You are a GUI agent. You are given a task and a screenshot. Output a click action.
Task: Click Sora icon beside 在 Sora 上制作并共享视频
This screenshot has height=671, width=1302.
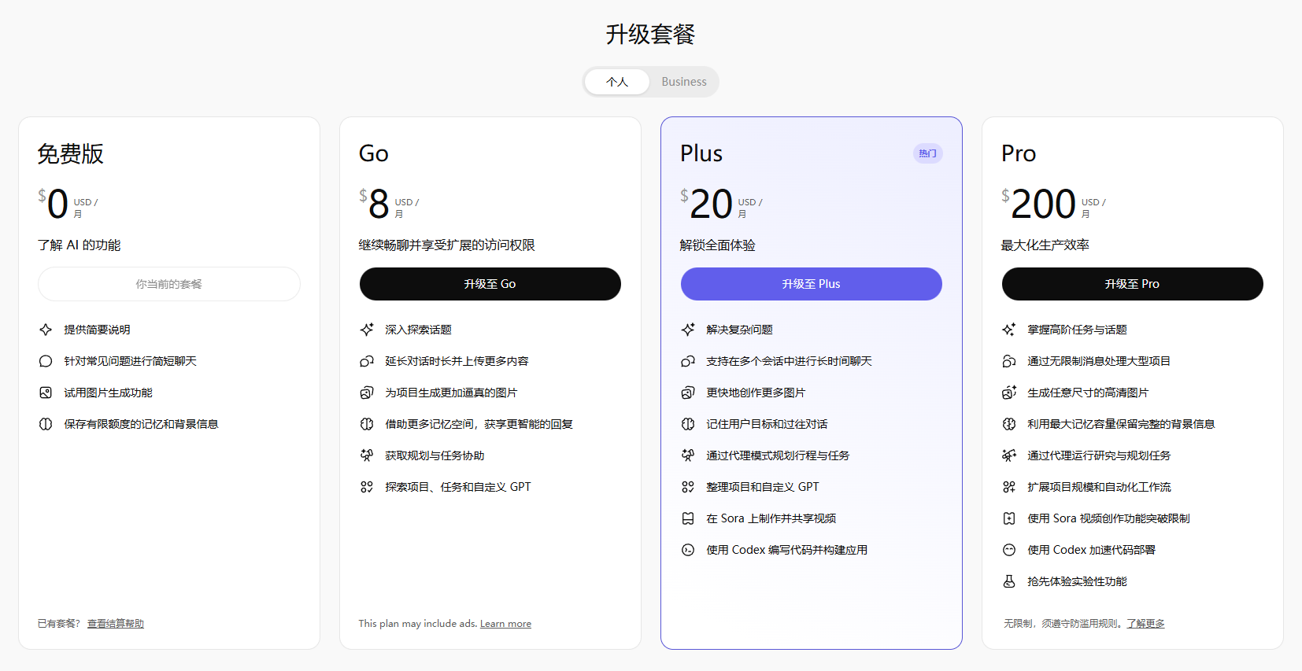(688, 518)
